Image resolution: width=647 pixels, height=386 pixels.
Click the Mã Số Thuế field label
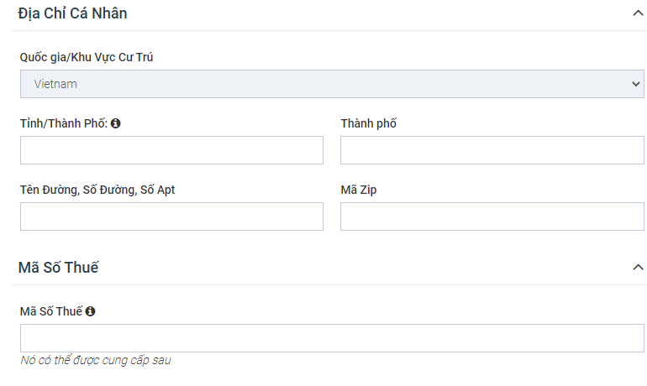(x=50, y=311)
